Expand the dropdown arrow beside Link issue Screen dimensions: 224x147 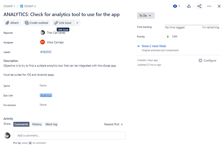[x=77, y=23]
